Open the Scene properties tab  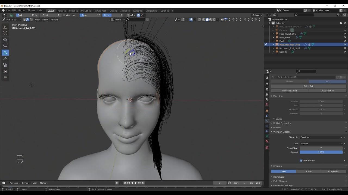coord(267,99)
